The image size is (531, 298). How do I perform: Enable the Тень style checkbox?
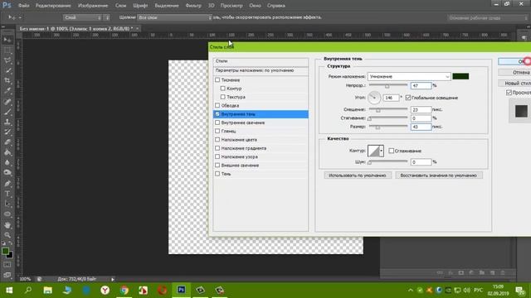coord(217,174)
